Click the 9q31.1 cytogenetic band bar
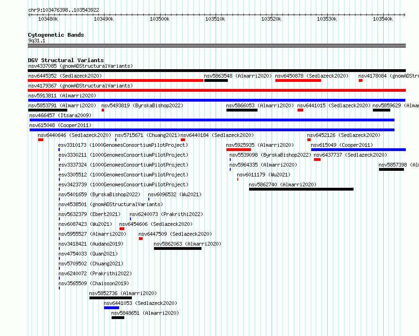The width and height of the screenshot is (419, 336). point(217,46)
